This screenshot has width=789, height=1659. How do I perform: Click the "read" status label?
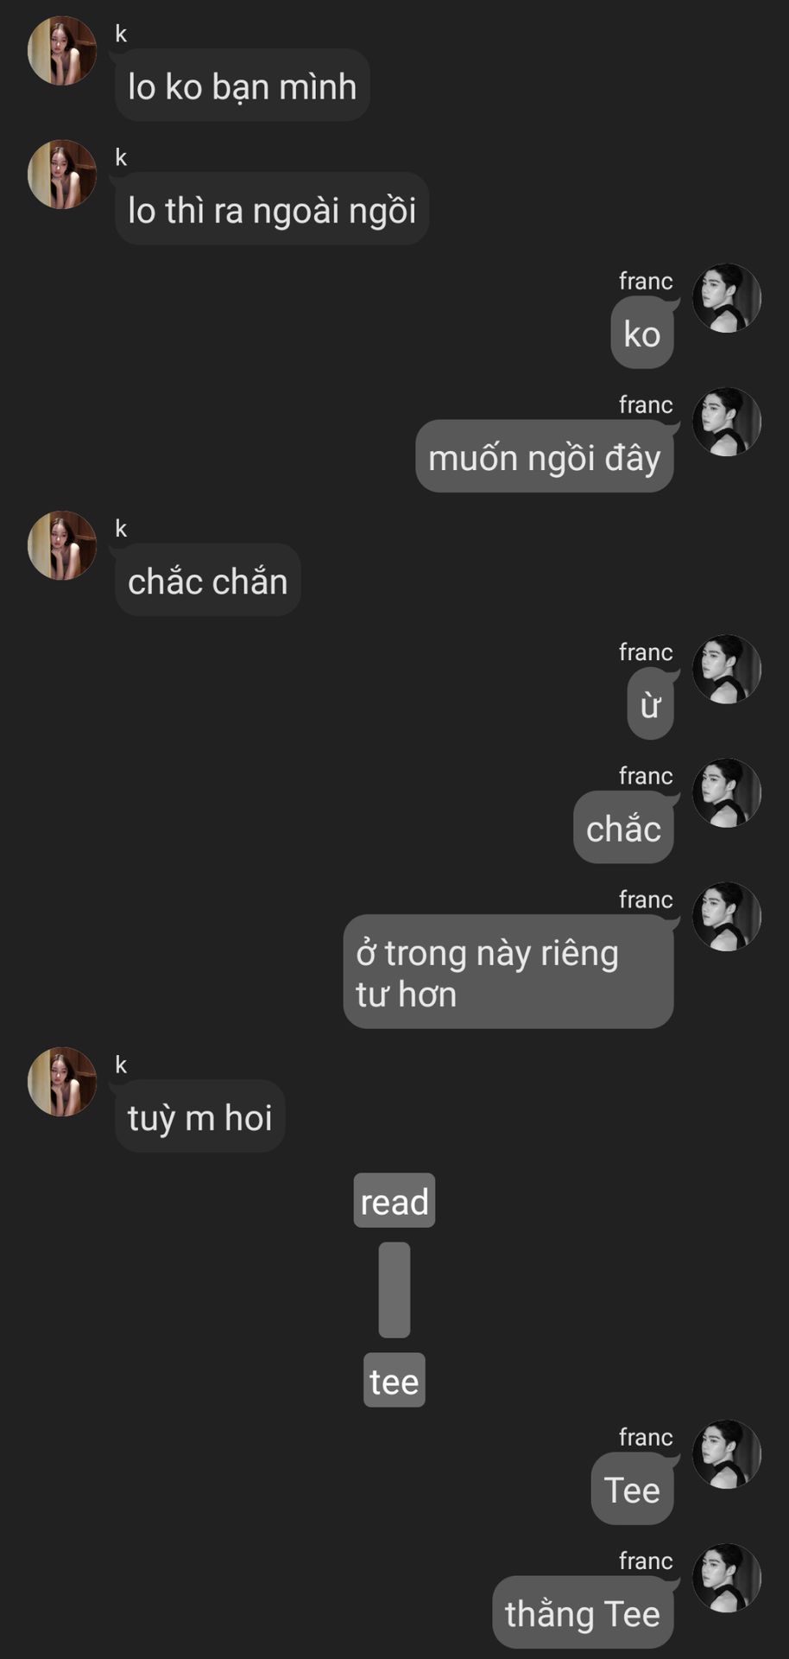coord(394,1200)
